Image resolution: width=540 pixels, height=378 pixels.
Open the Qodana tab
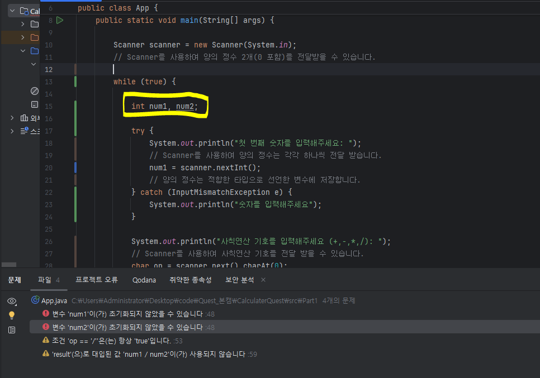click(x=144, y=280)
